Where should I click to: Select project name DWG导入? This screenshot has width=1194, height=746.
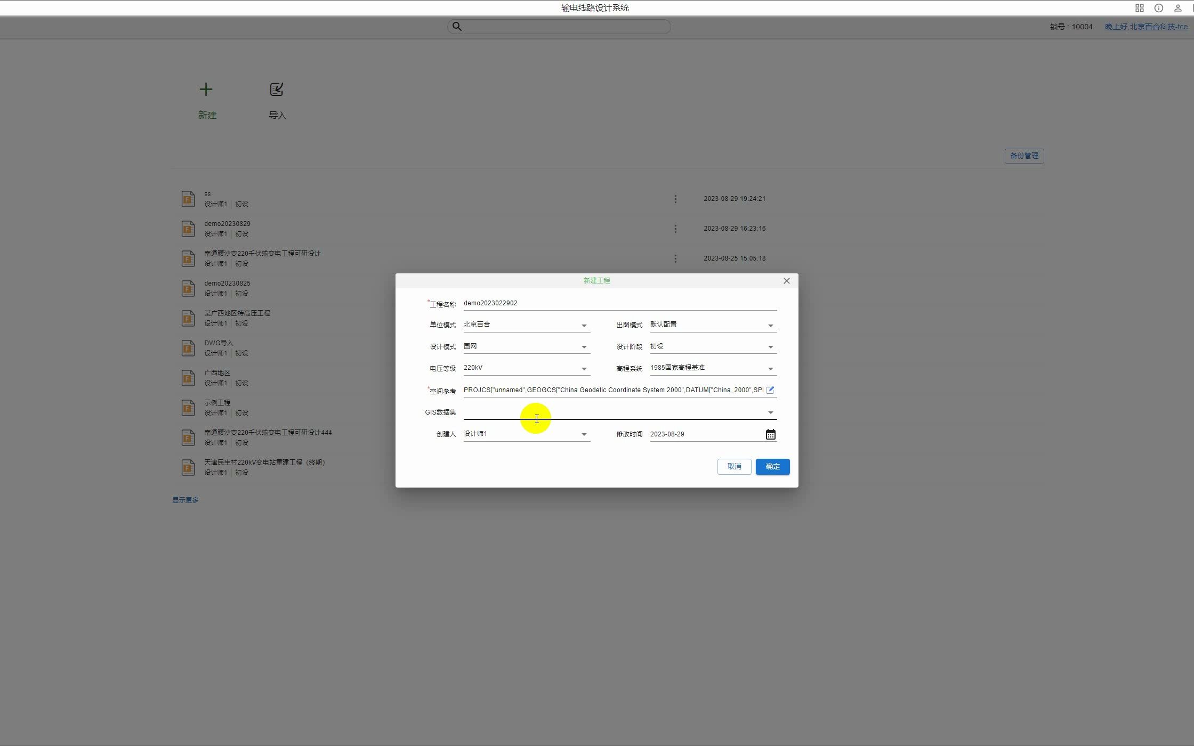pos(219,343)
